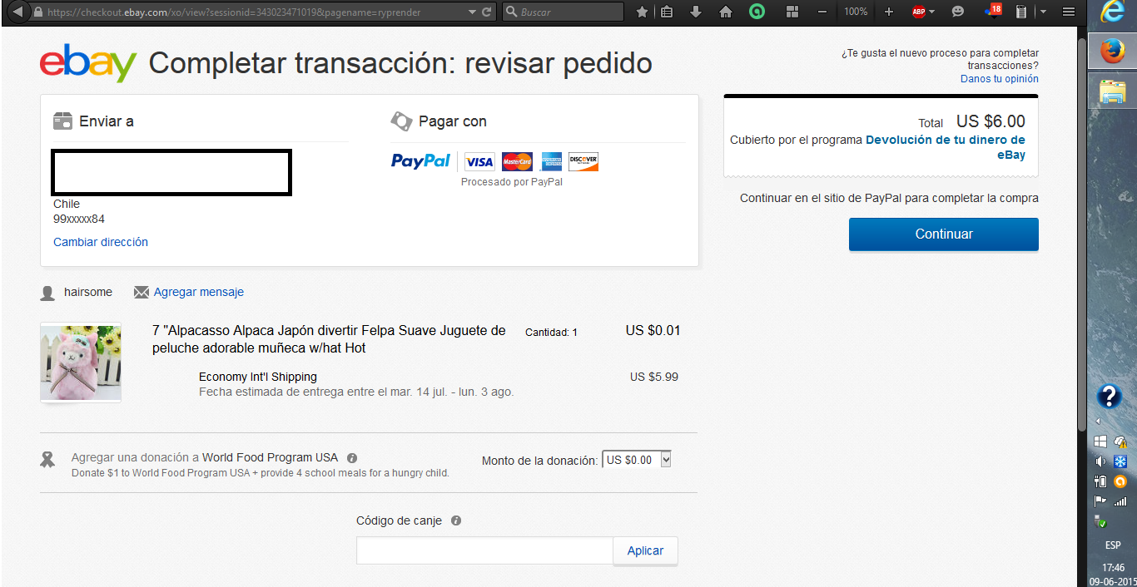Screen dimensions: 1137x587
Task: Click the American Express card logo
Action: (x=551, y=161)
